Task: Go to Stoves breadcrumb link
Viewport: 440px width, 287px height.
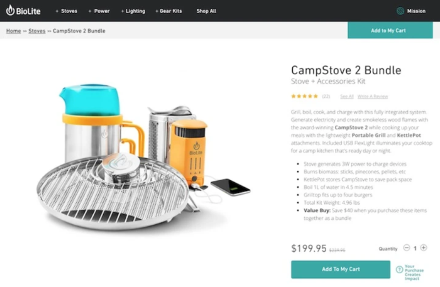Action: coord(36,31)
